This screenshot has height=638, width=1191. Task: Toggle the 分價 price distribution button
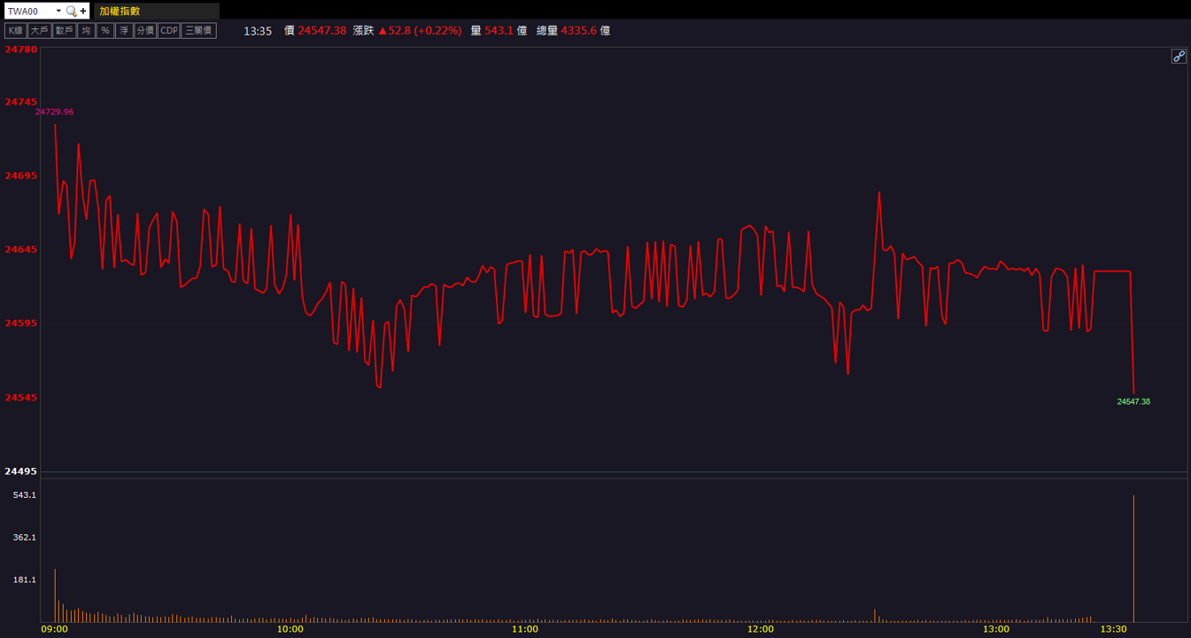(145, 30)
